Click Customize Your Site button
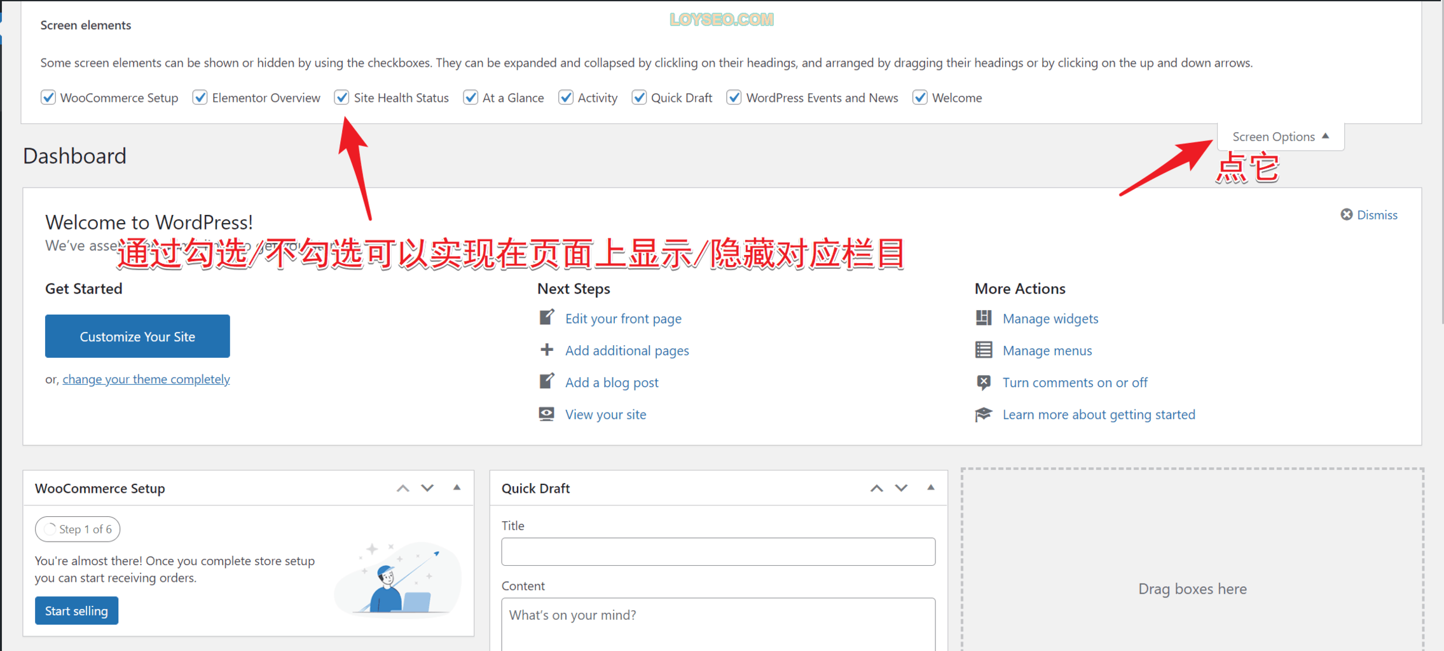This screenshot has height=651, width=1444. [x=137, y=336]
